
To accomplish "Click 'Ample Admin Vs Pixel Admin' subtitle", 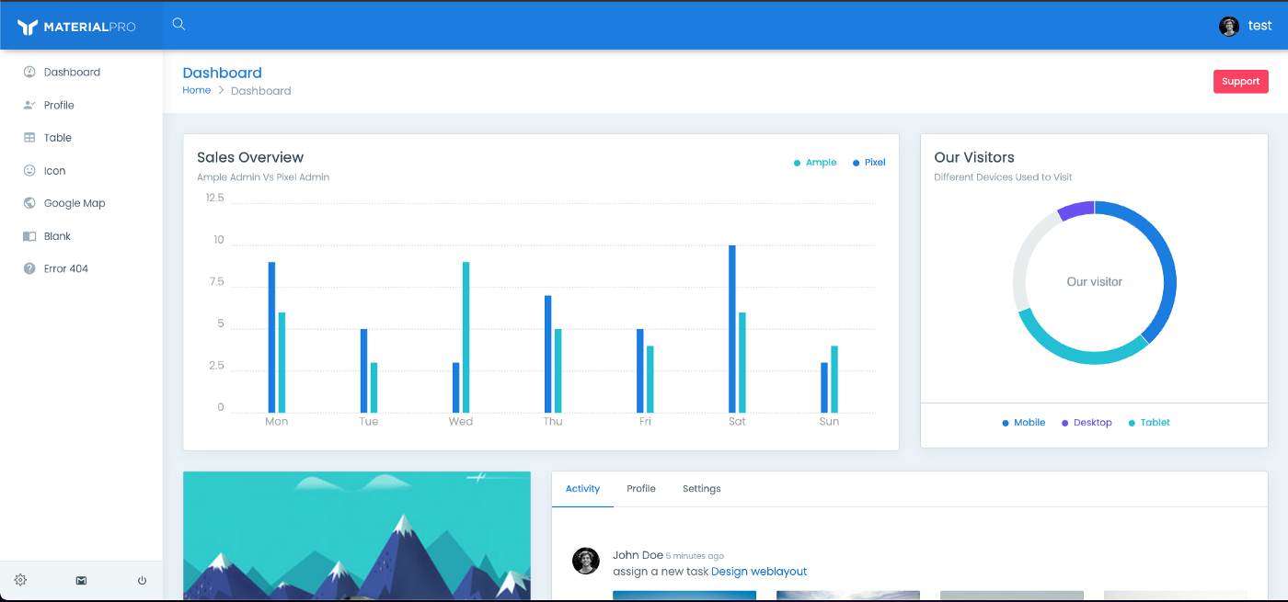I will coord(263,177).
